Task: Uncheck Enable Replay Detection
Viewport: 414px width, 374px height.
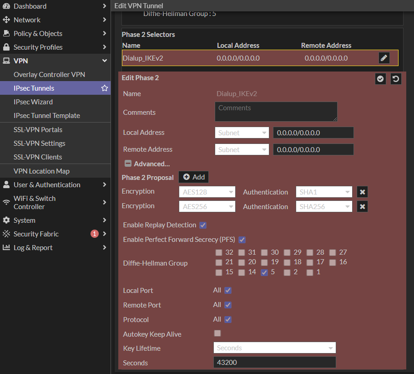Action: [x=203, y=225]
